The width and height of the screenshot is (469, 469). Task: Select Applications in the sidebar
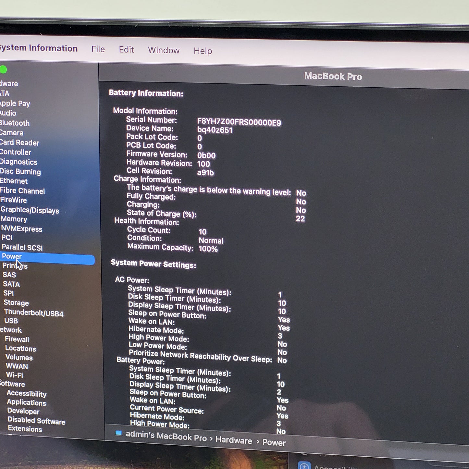27,402
